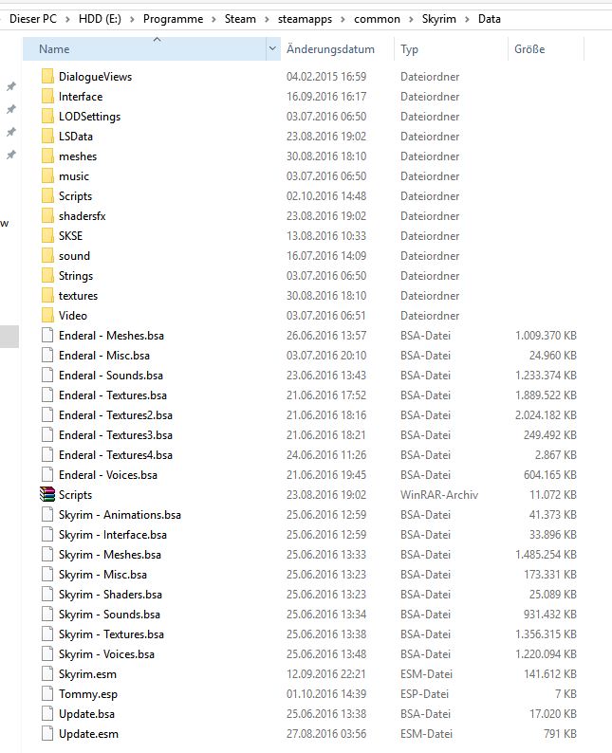The width and height of the screenshot is (612, 753).
Task: Select the Update.bsa file icon
Action: pos(47,713)
